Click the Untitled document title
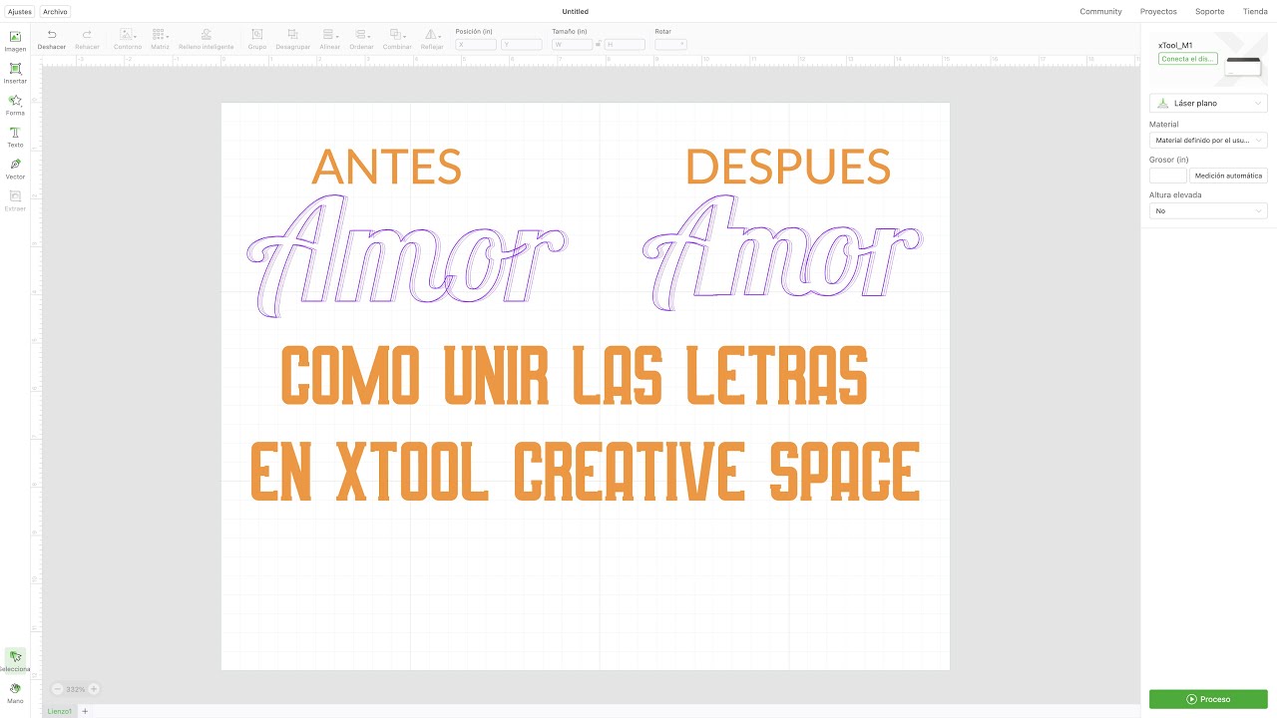This screenshot has width=1277, height=718. point(576,12)
